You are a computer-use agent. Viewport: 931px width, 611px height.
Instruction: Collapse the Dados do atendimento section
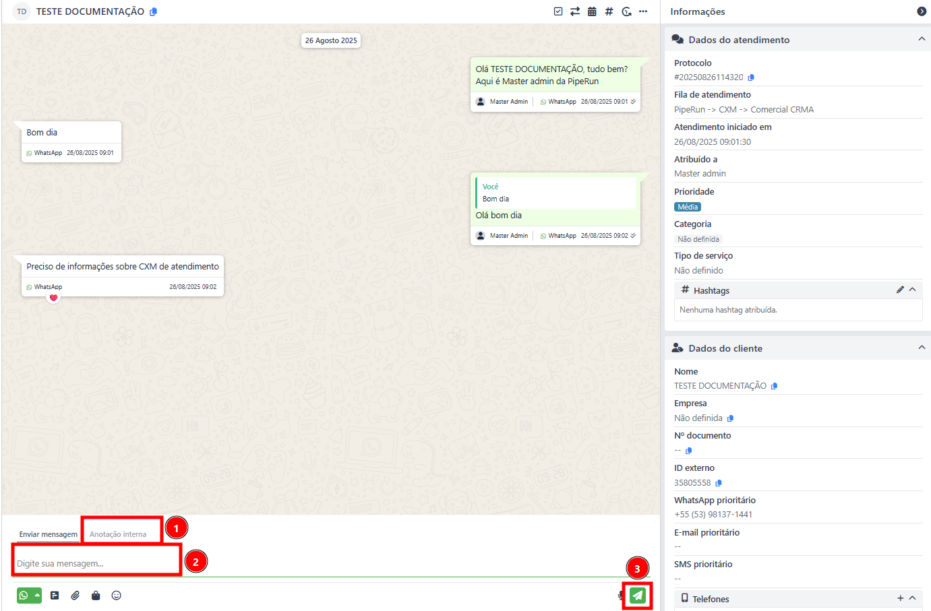[x=922, y=39]
